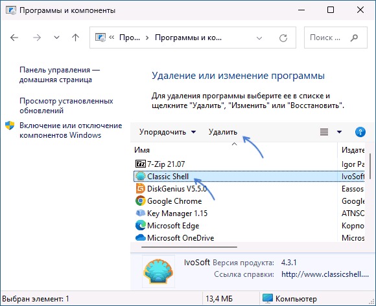
Task: Select the 'Про...' breadcrumb segment
Action: point(130,38)
